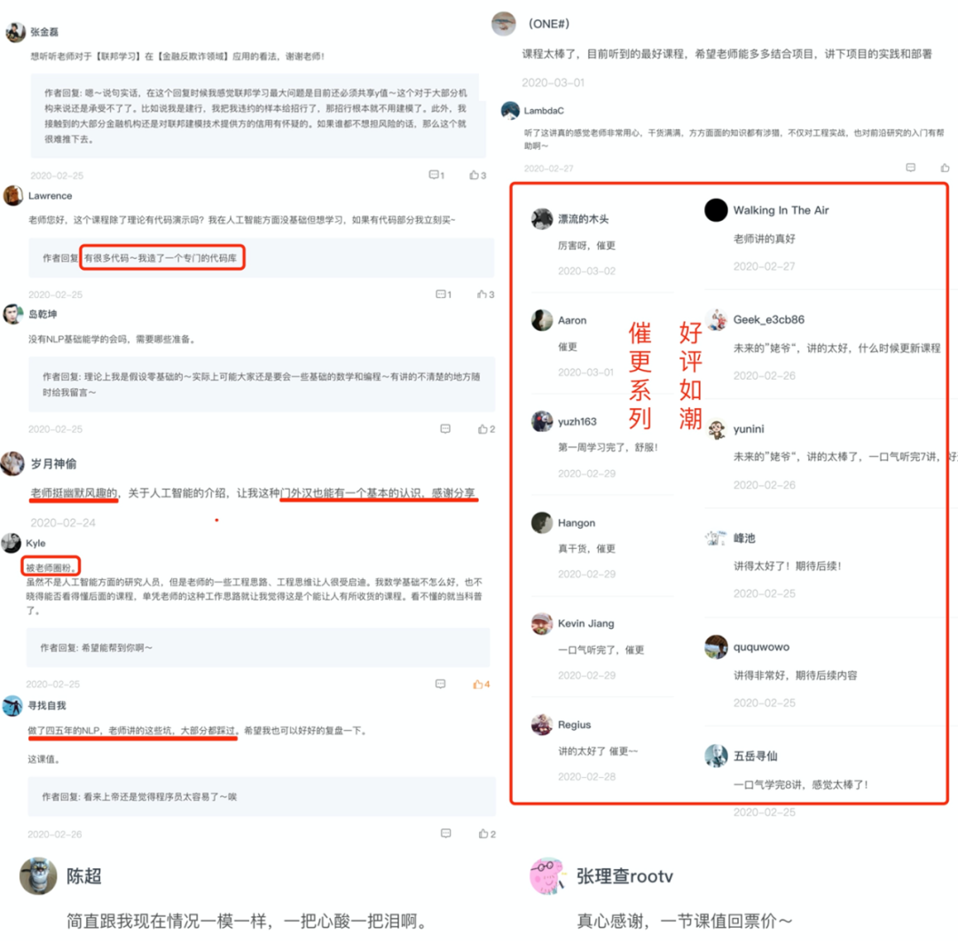Image resolution: width=958 pixels, height=941 pixels.
Task: Click the username 岁月神偷
Action: click(54, 464)
